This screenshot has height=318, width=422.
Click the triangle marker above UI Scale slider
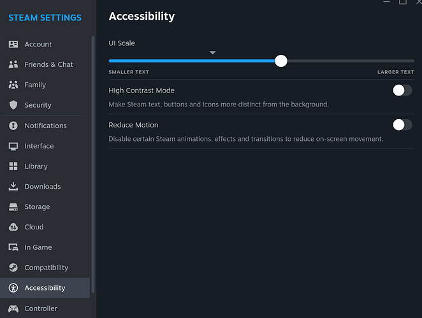pyautogui.click(x=213, y=53)
